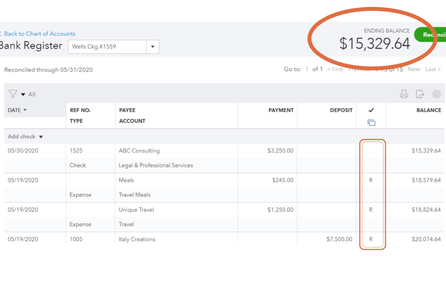
Task: Jump to the Last page
Action: pos(432,69)
